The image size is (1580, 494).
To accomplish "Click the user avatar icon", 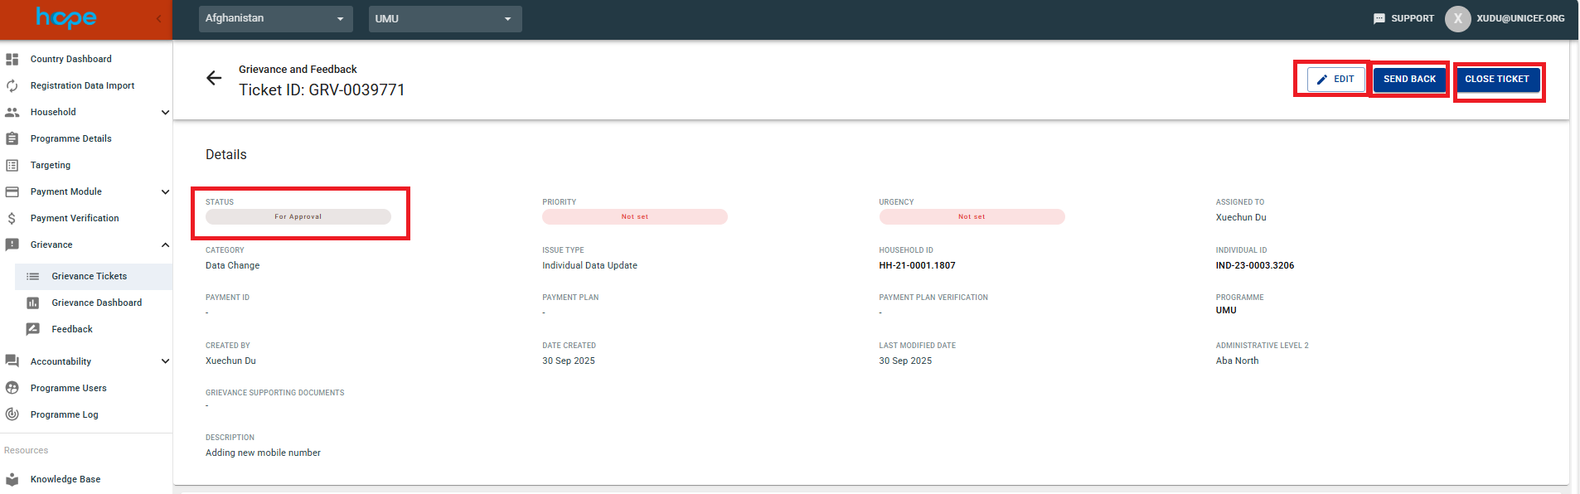I will coord(1457,18).
